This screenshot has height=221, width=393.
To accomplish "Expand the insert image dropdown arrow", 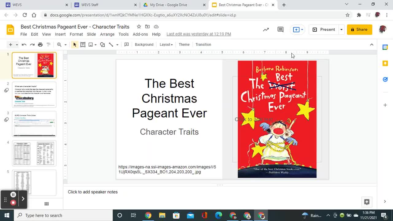I will (x=95, y=45).
